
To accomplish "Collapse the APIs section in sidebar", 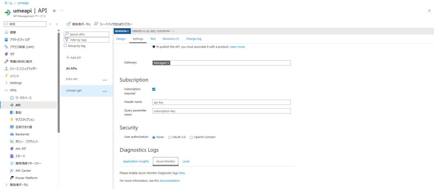I will pos(6,90).
